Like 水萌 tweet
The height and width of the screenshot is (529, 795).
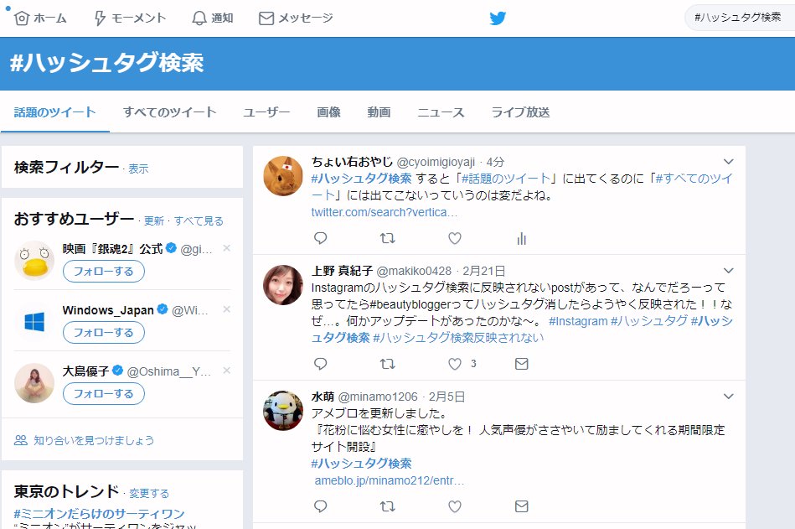tap(455, 506)
